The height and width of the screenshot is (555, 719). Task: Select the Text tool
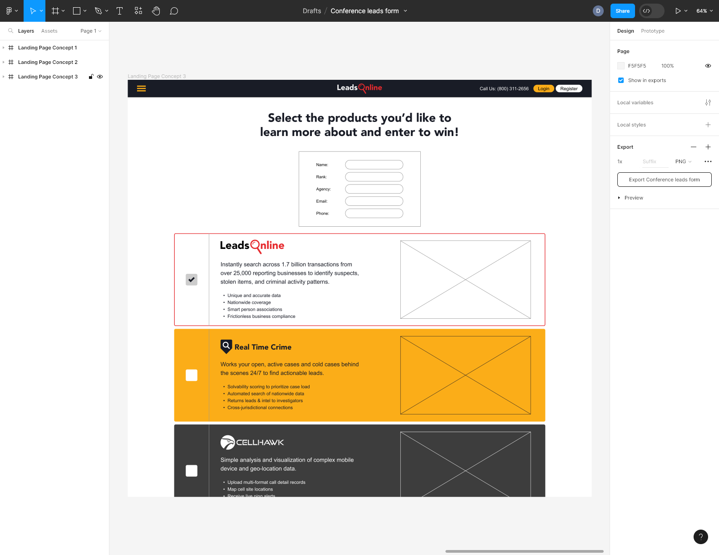coord(120,11)
